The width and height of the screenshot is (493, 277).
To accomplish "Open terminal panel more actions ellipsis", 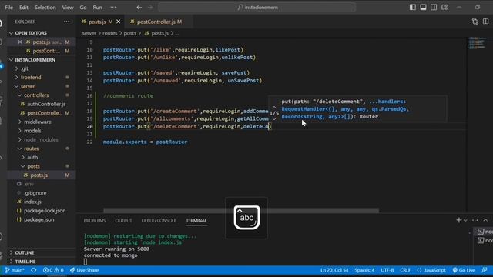I will coord(475,220).
